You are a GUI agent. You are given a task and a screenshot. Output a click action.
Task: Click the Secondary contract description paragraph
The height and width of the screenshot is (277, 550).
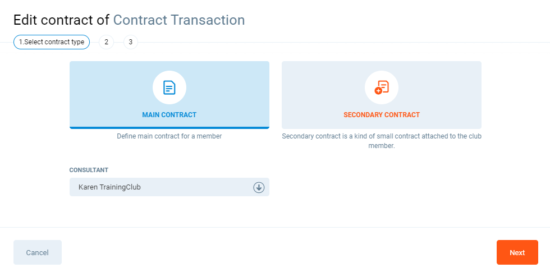[382, 141]
